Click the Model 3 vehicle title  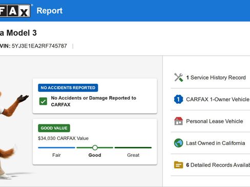(18, 33)
